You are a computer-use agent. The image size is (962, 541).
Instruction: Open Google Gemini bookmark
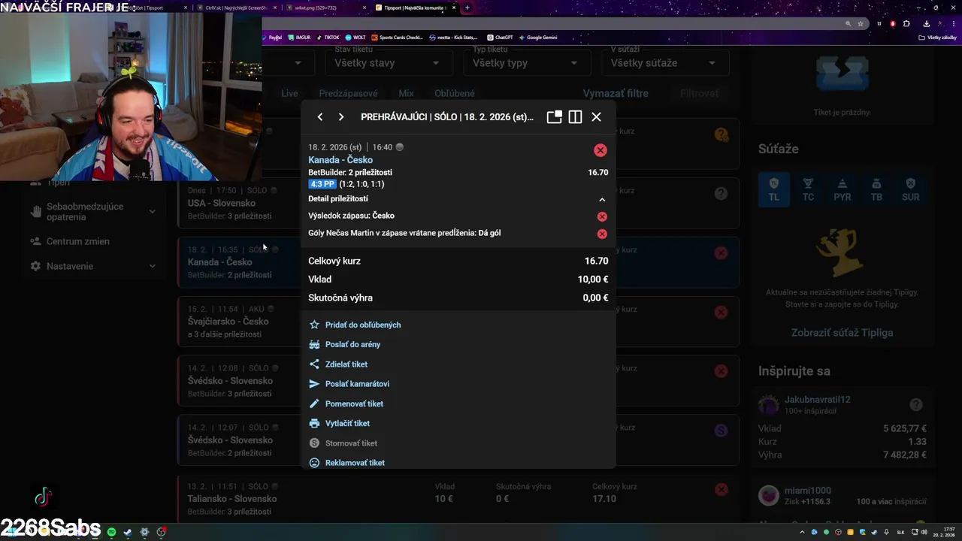(x=538, y=37)
